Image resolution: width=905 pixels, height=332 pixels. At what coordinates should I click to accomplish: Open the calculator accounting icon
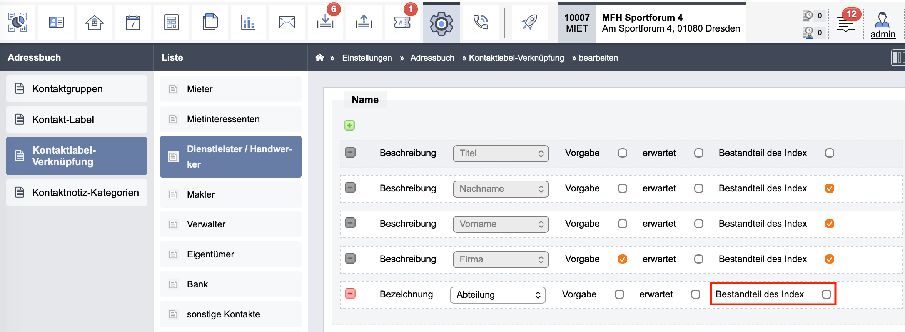coord(171,22)
